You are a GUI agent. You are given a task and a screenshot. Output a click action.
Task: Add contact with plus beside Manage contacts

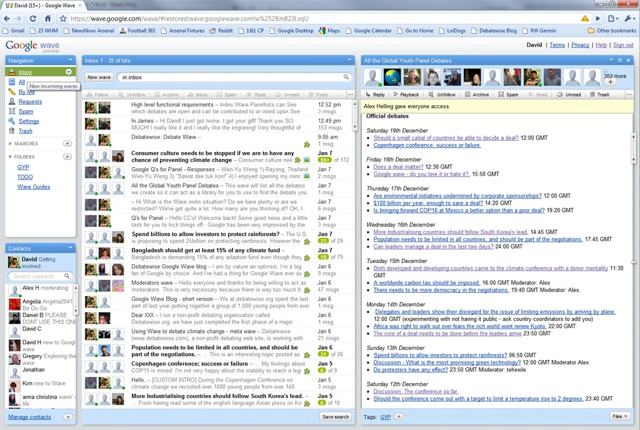(68, 417)
